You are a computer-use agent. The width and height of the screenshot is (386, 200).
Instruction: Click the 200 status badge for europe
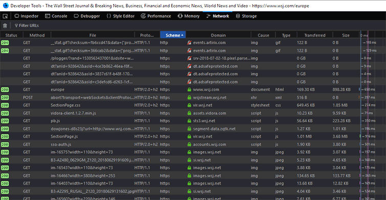(5, 90)
